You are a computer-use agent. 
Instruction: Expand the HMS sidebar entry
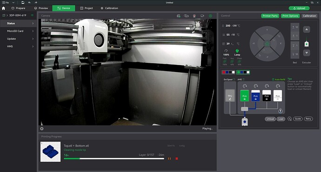tap(19, 46)
